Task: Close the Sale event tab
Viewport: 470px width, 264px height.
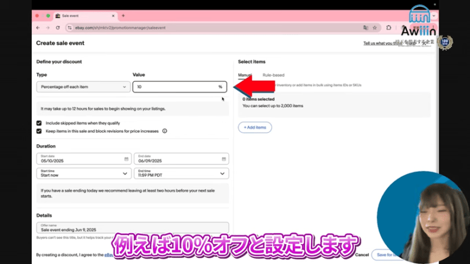Action: pyautogui.click(x=113, y=16)
